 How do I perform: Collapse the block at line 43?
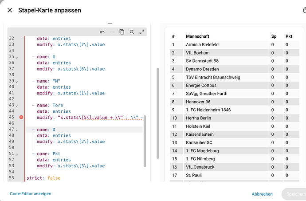point(17,106)
